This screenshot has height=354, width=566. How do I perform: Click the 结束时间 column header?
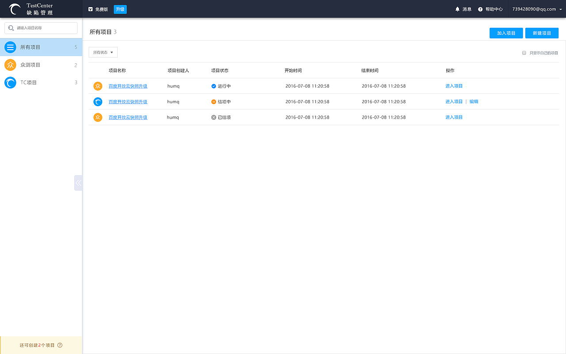tap(370, 70)
